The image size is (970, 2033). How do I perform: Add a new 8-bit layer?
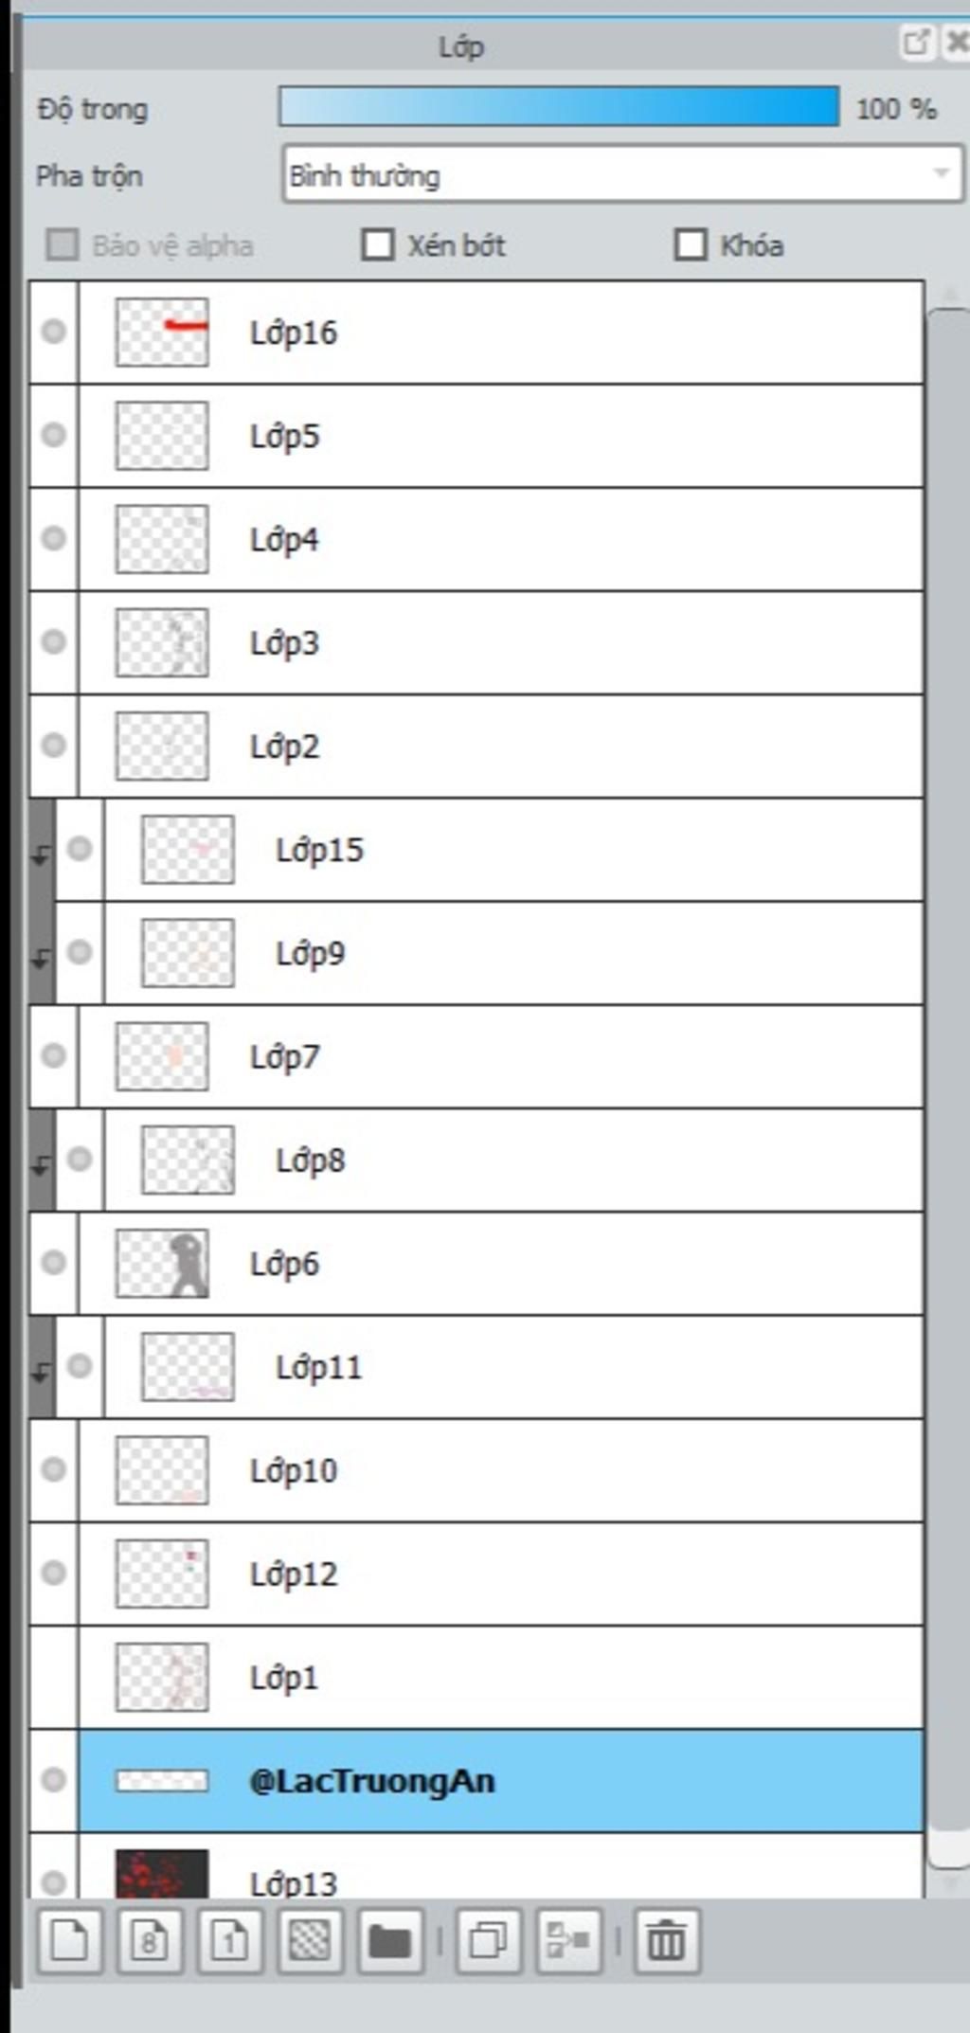coord(150,1940)
